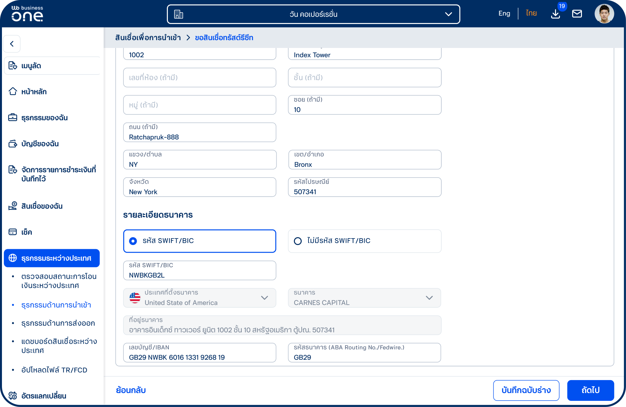Click the saved payments document icon
The height and width of the screenshot is (407, 626).
[x=13, y=169]
